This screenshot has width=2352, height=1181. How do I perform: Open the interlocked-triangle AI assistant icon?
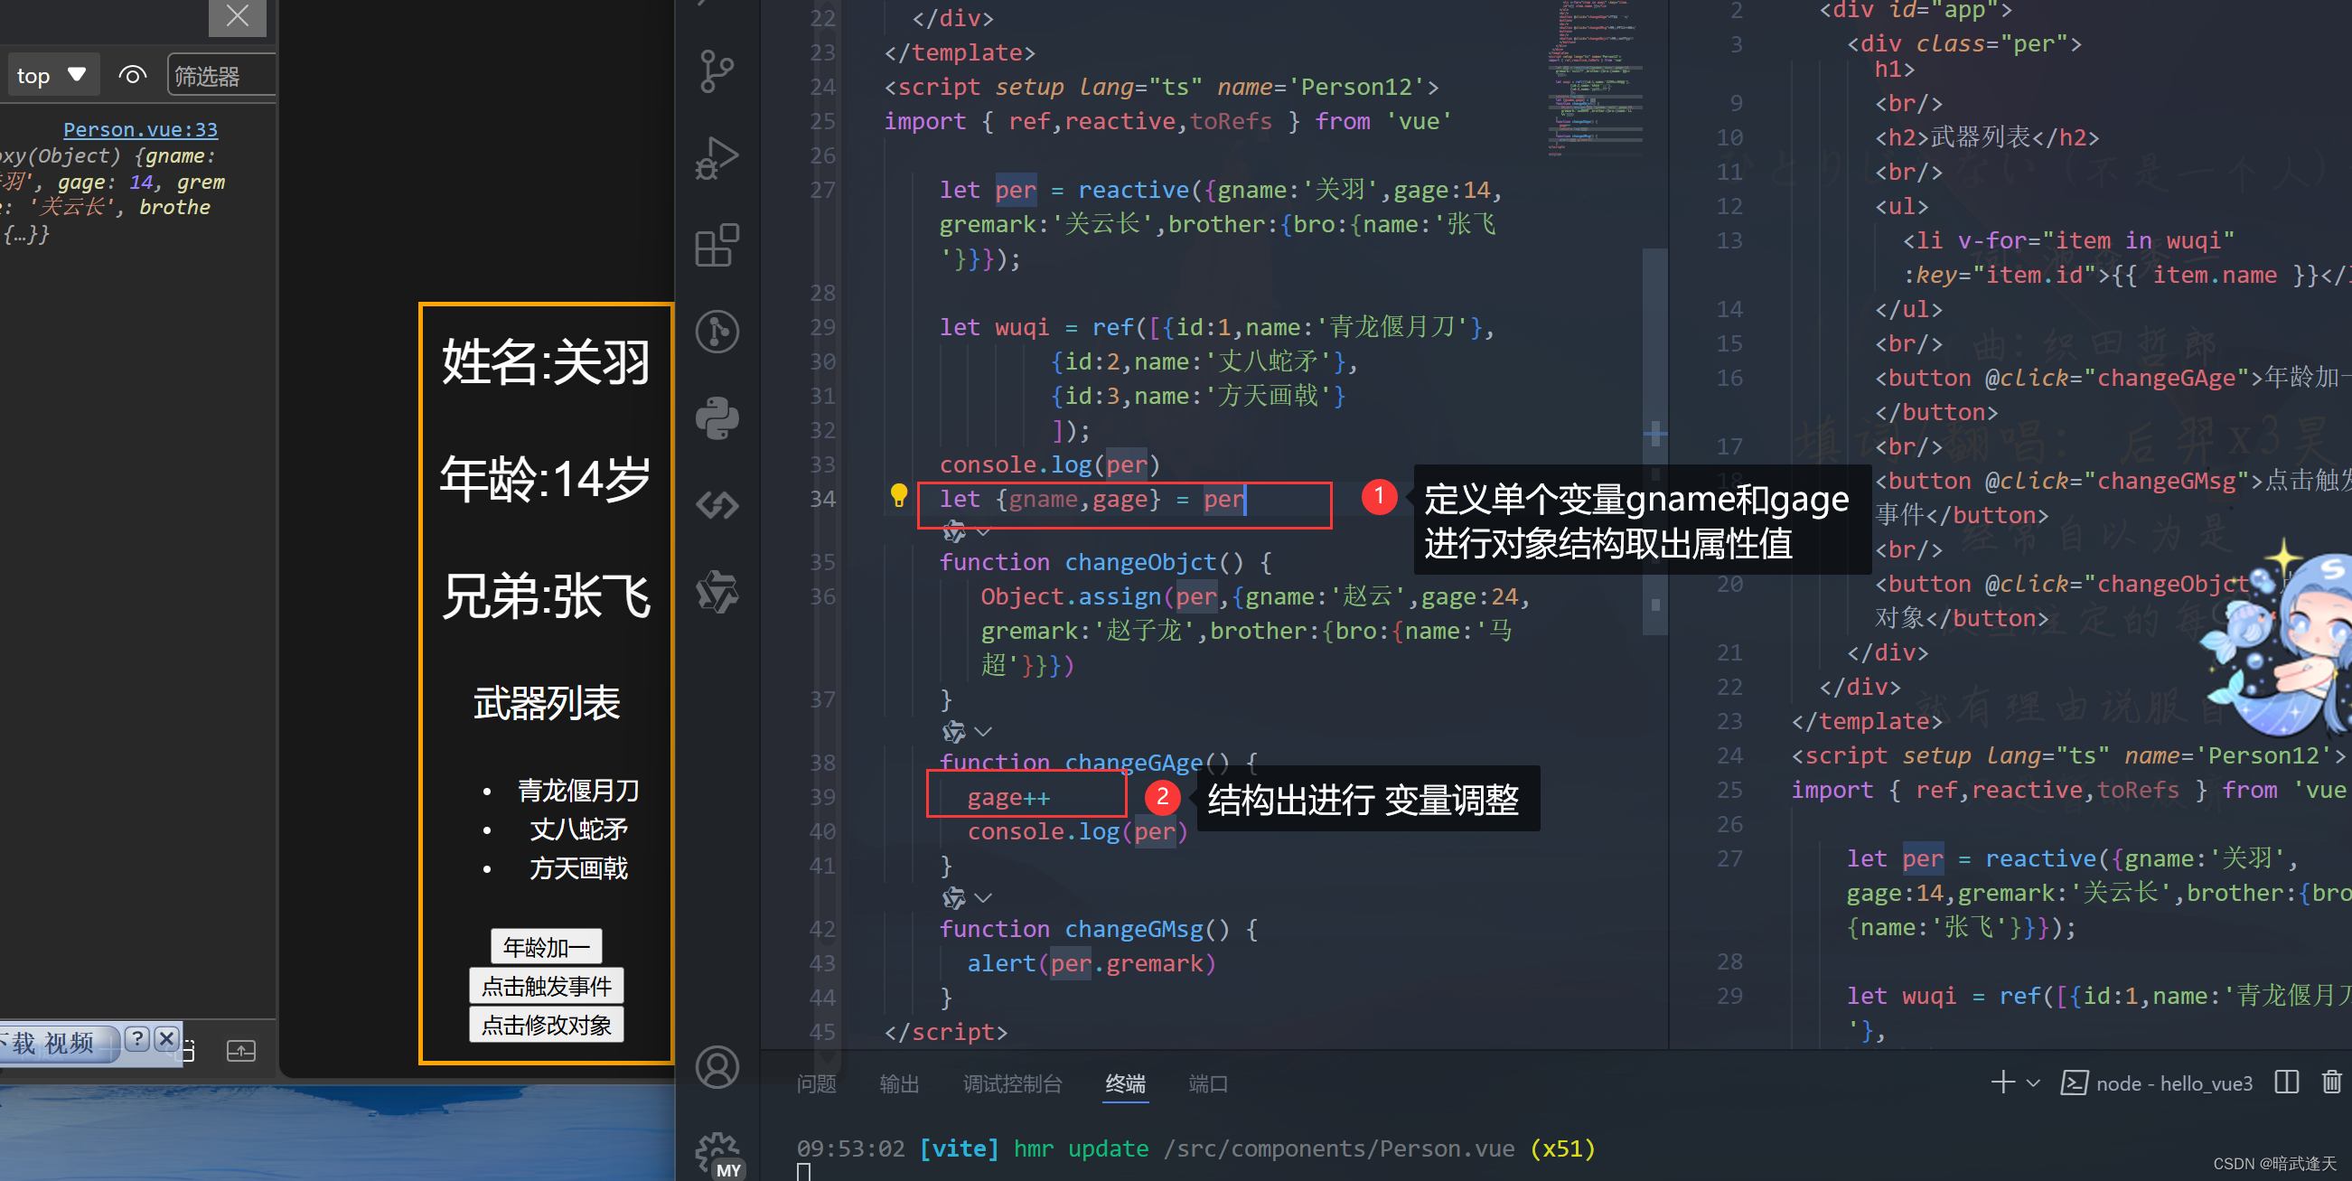tap(717, 591)
